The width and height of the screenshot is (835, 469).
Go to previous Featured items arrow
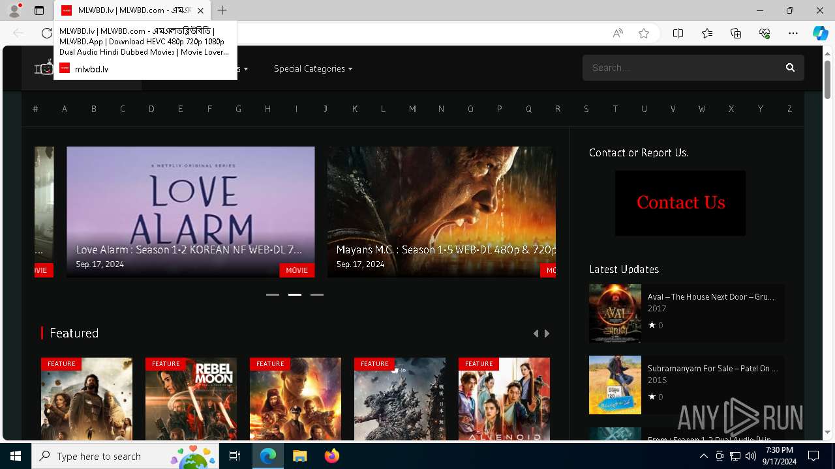536,334
